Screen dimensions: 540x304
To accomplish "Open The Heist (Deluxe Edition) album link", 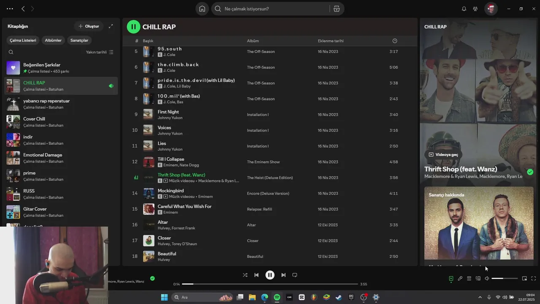I will pyautogui.click(x=270, y=178).
